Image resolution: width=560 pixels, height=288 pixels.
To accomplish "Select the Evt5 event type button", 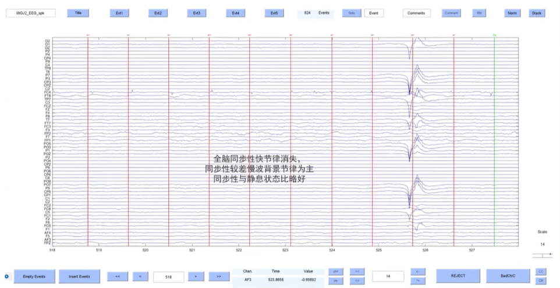I will click(274, 13).
